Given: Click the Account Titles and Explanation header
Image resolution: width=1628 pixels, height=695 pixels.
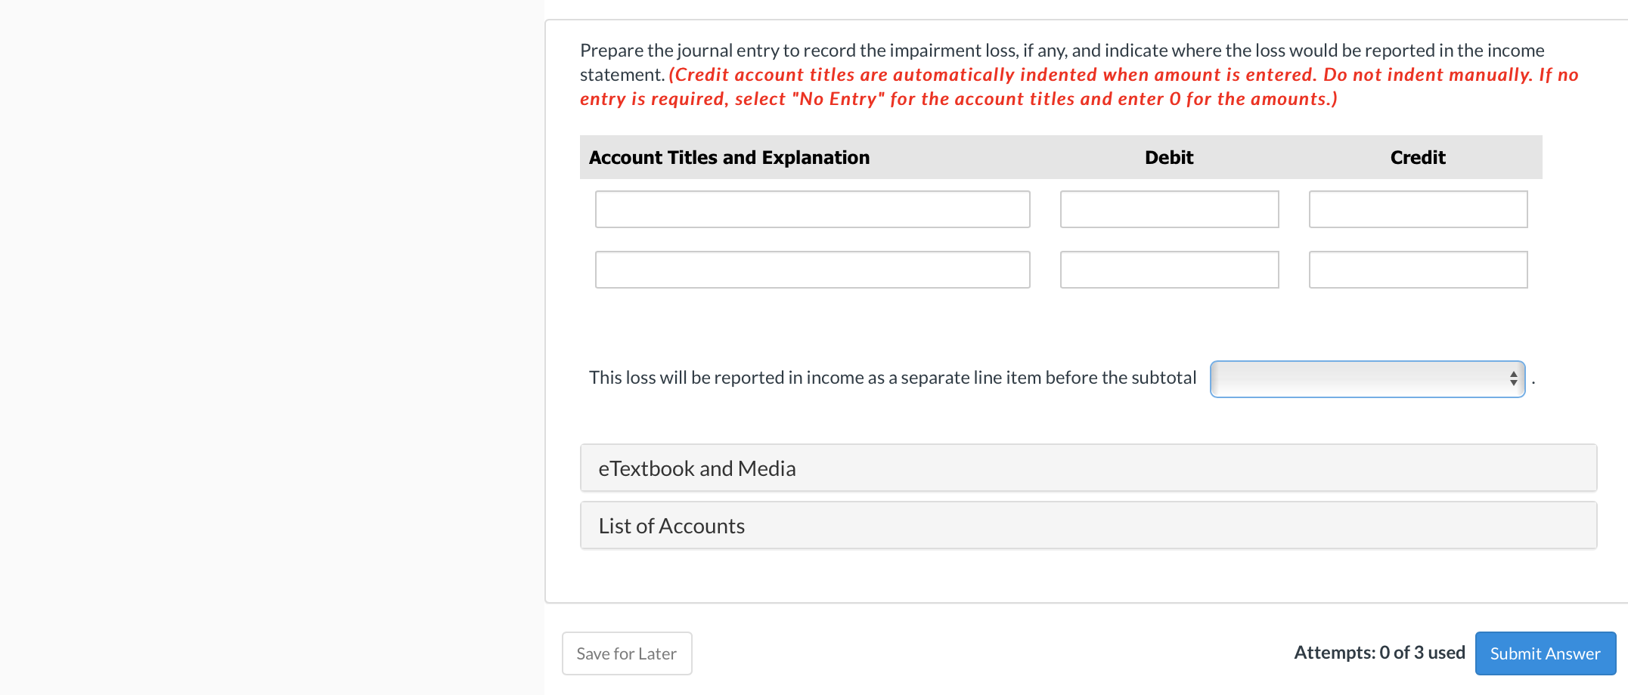Looking at the screenshot, I should (x=729, y=157).
